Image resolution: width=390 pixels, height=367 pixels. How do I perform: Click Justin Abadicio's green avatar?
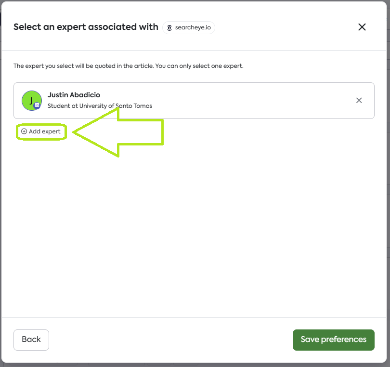(30, 100)
